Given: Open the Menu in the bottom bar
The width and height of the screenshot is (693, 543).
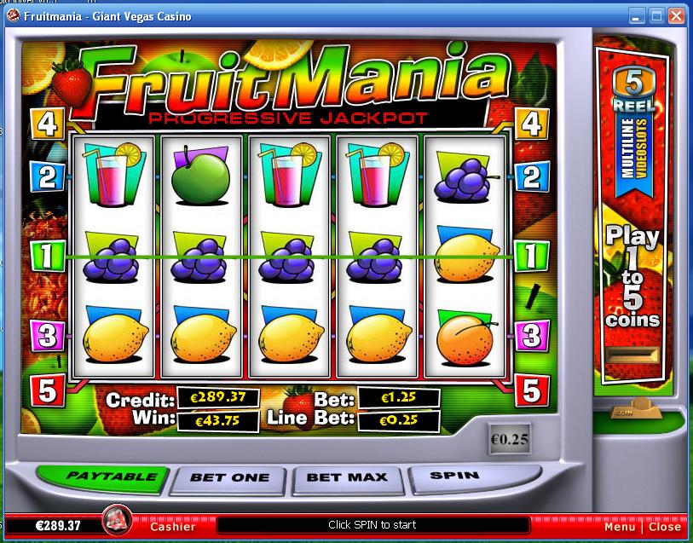Looking at the screenshot, I should pos(620,527).
